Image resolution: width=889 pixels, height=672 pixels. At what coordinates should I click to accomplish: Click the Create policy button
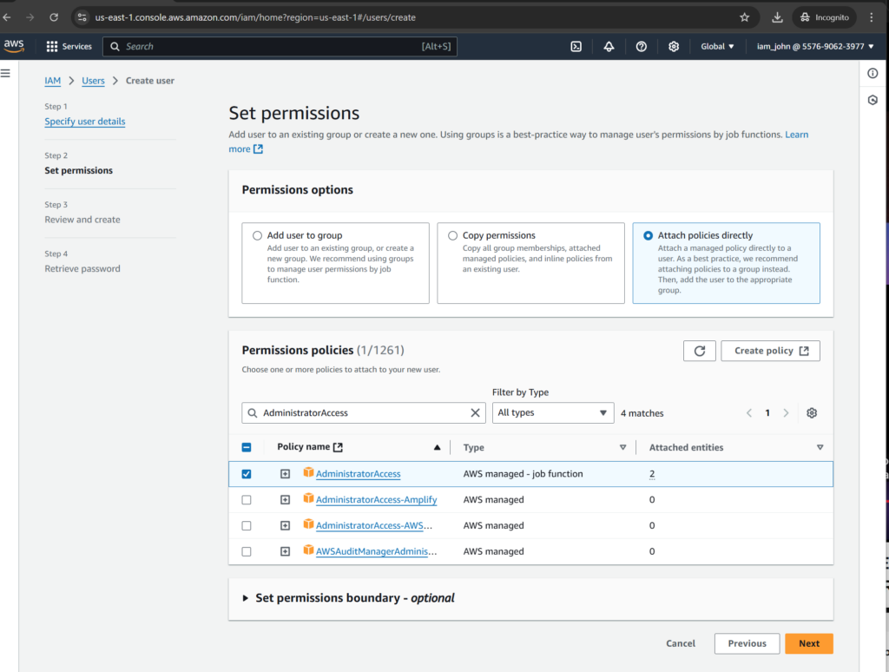point(770,351)
